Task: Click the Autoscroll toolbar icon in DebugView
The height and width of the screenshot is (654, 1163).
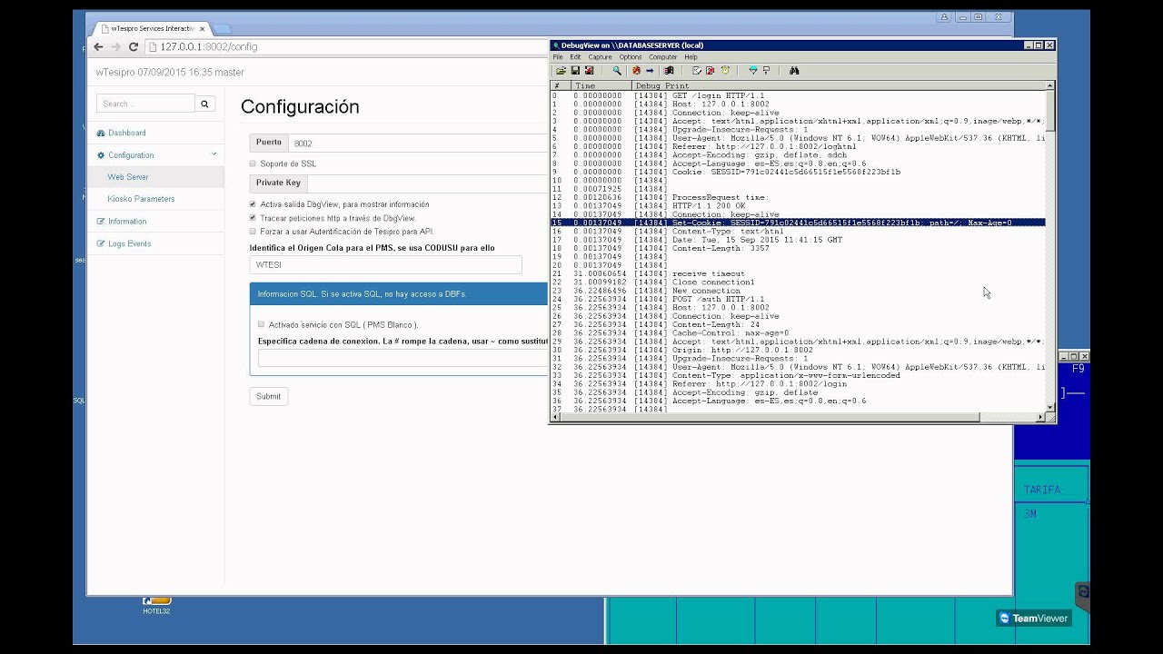Action: 697,71
